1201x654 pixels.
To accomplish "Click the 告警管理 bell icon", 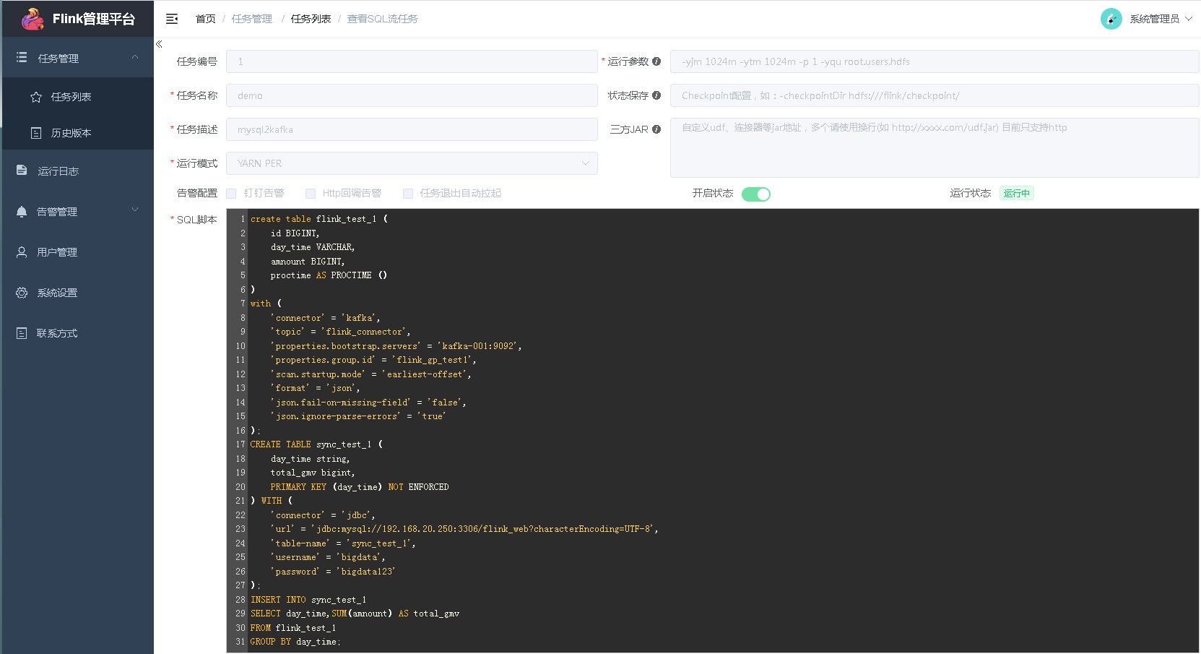I will [x=22, y=211].
